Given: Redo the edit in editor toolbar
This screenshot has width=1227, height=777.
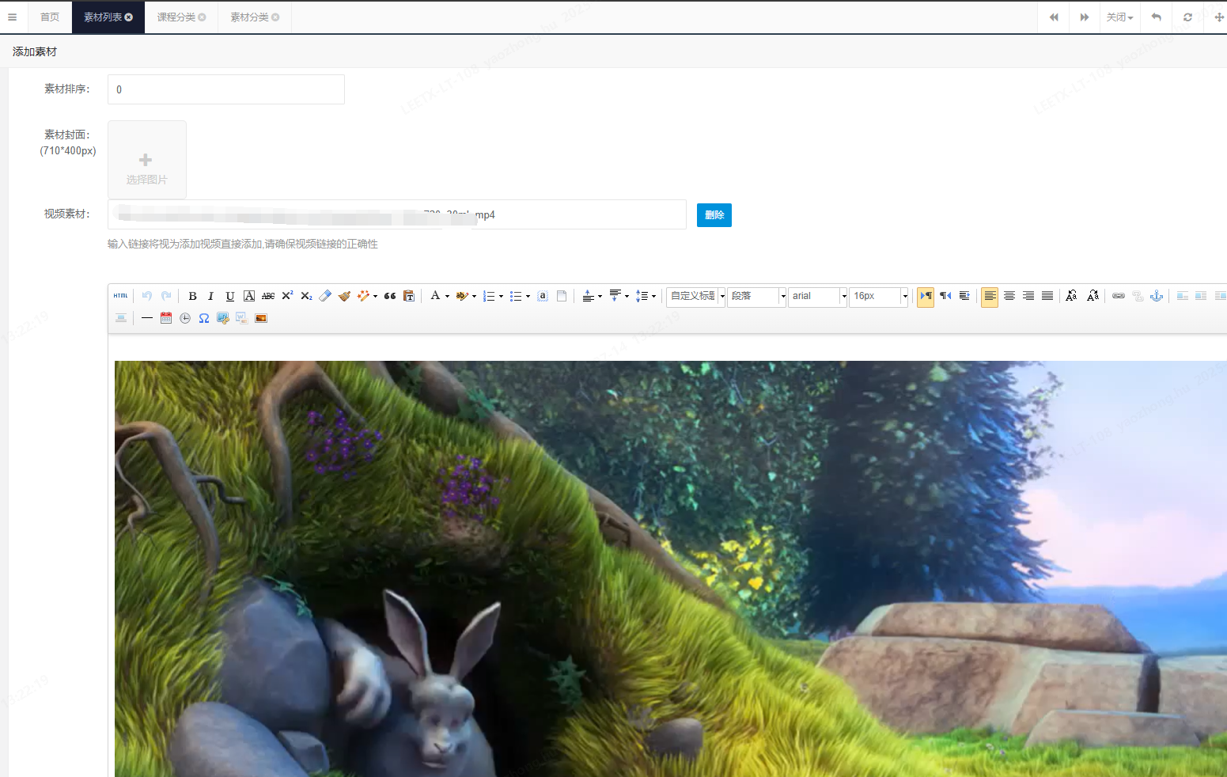Looking at the screenshot, I should (x=166, y=296).
